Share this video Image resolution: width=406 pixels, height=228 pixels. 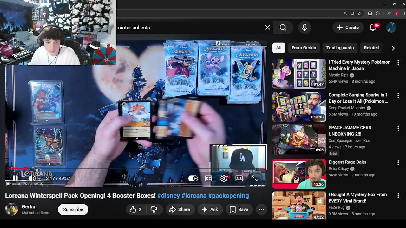tap(180, 209)
